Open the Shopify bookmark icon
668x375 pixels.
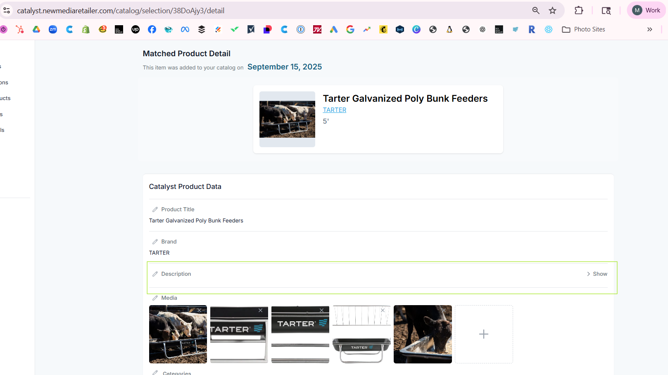pos(86,29)
